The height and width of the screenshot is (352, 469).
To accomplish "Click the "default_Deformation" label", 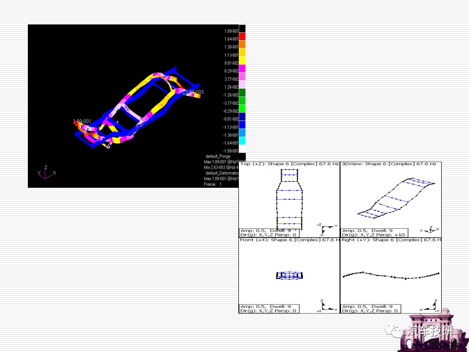I will tap(222, 173).
